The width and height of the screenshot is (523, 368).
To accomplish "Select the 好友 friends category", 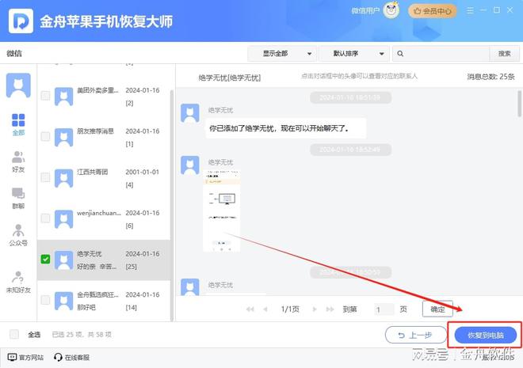I will click(18, 162).
